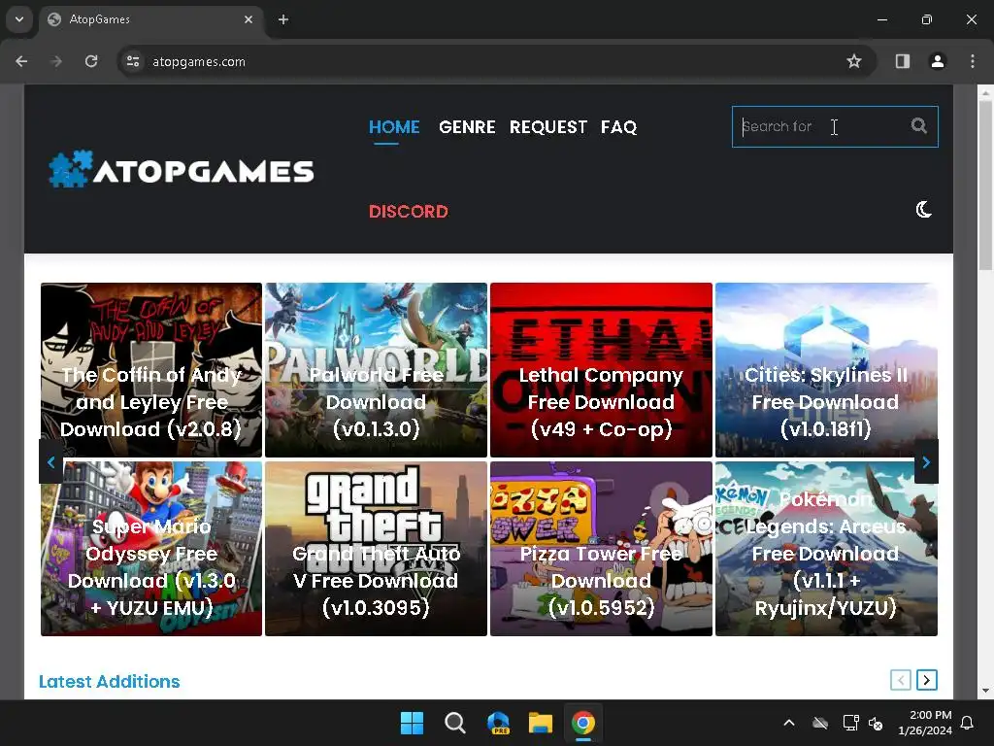The image size is (994, 746).
Task: Open Palworld Free Download card
Action: click(376, 370)
